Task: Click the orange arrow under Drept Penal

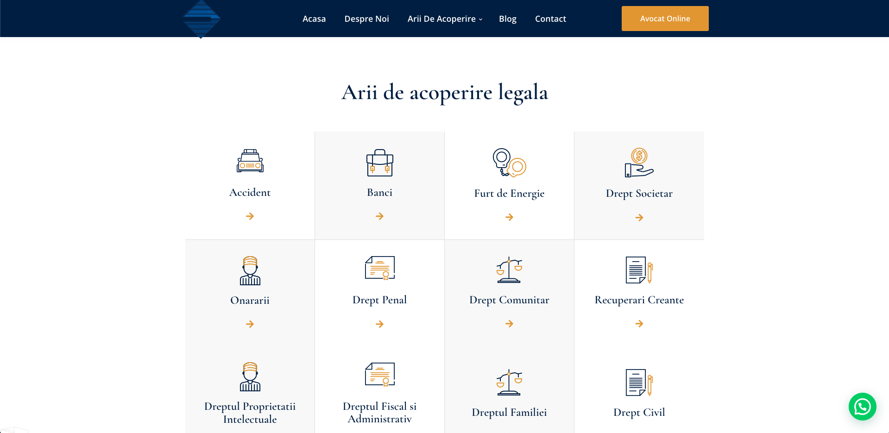Action: 379,324
